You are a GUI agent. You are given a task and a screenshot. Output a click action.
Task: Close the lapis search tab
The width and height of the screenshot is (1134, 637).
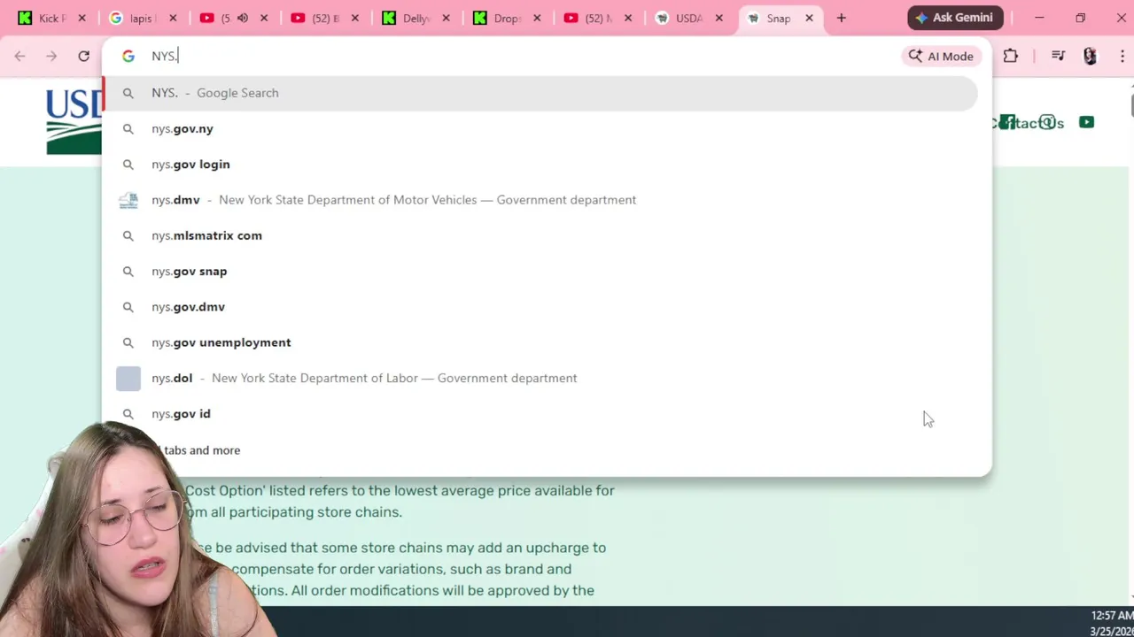[173, 18]
